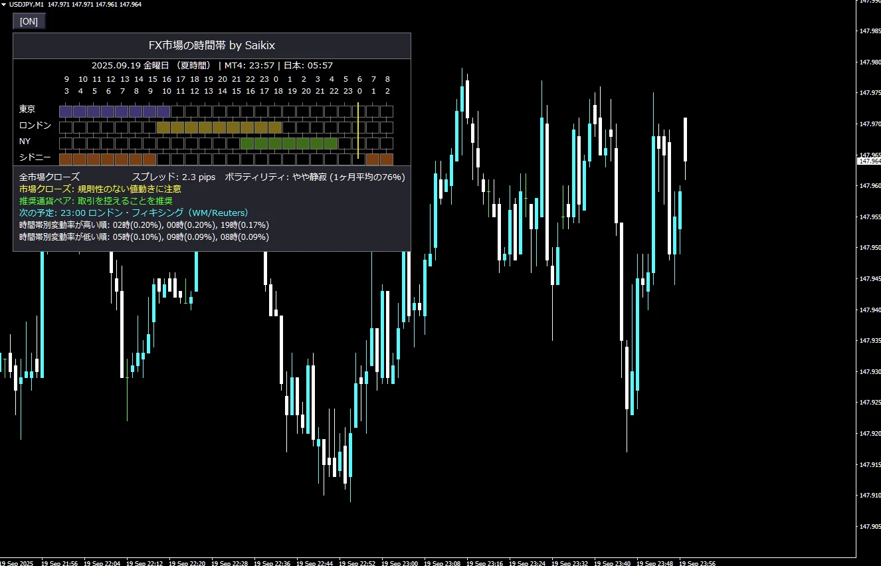Click the green 推奨通貨ペア recommendation line

[96, 201]
